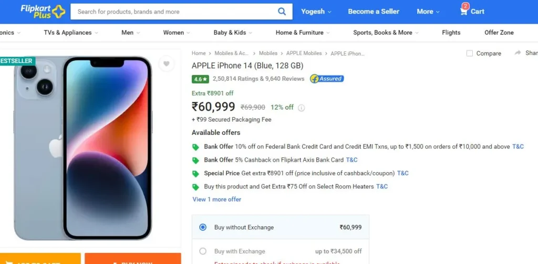
Task: Click Become a Seller link
Action: (374, 12)
